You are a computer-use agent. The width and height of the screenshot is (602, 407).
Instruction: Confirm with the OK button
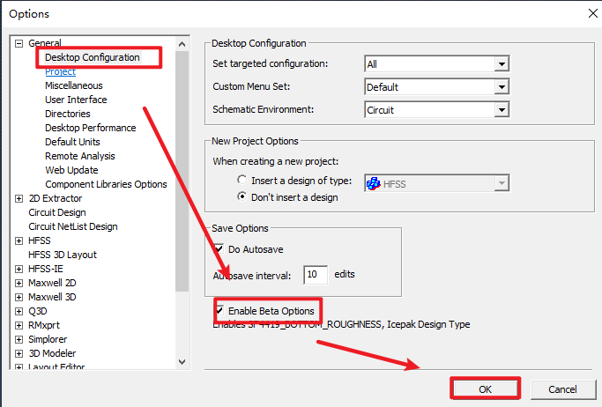click(485, 389)
